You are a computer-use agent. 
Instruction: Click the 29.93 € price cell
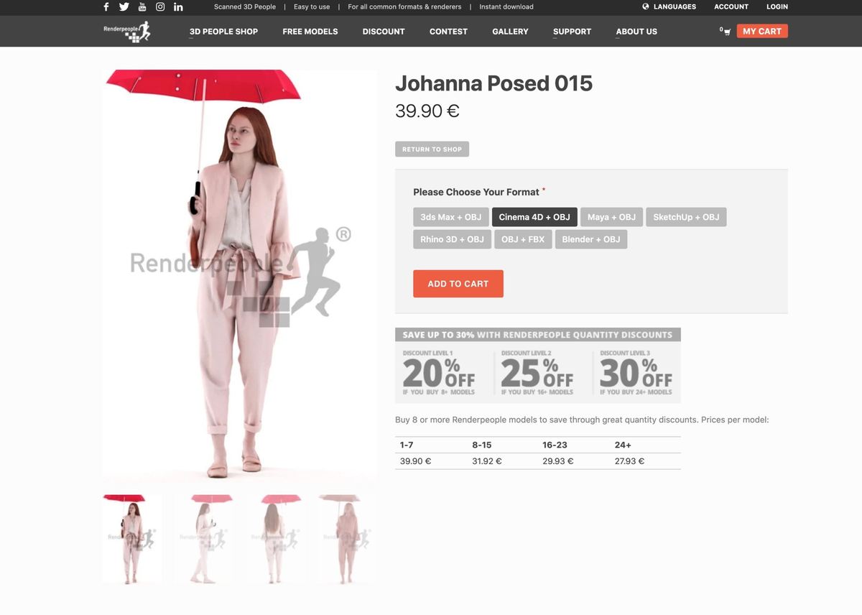558,461
